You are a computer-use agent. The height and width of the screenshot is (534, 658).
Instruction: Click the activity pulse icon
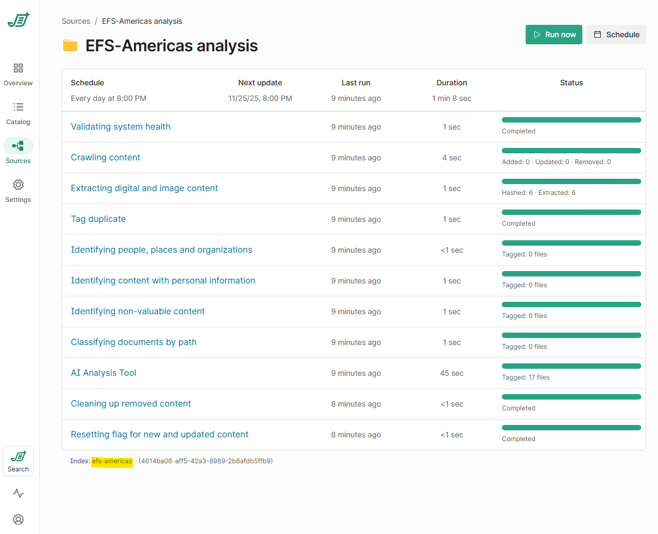coord(18,494)
